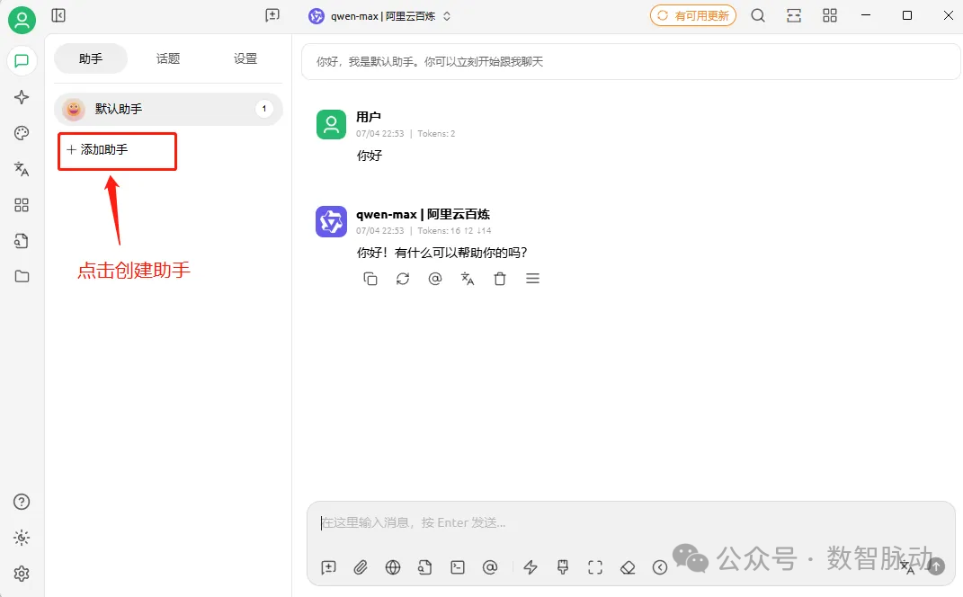Click the topic count badge on 默认助手
963x597 pixels.
[x=264, y=109]
